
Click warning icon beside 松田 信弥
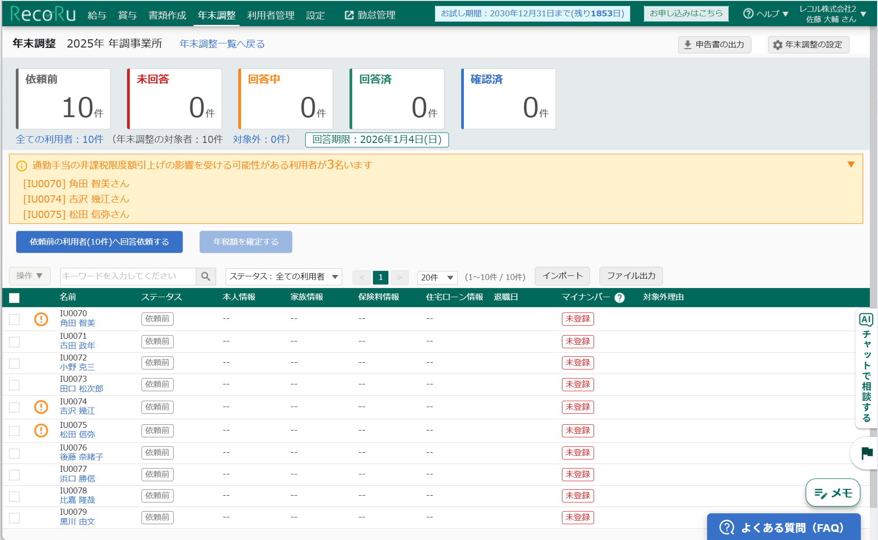click(41, 430)
